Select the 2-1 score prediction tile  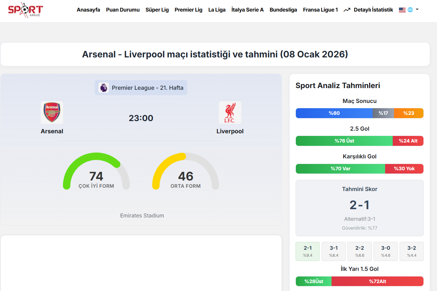coord(308,251)
